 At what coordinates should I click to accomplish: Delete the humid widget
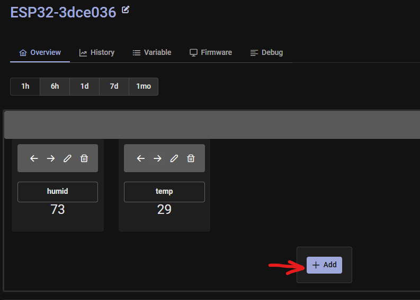coord(84,158)
